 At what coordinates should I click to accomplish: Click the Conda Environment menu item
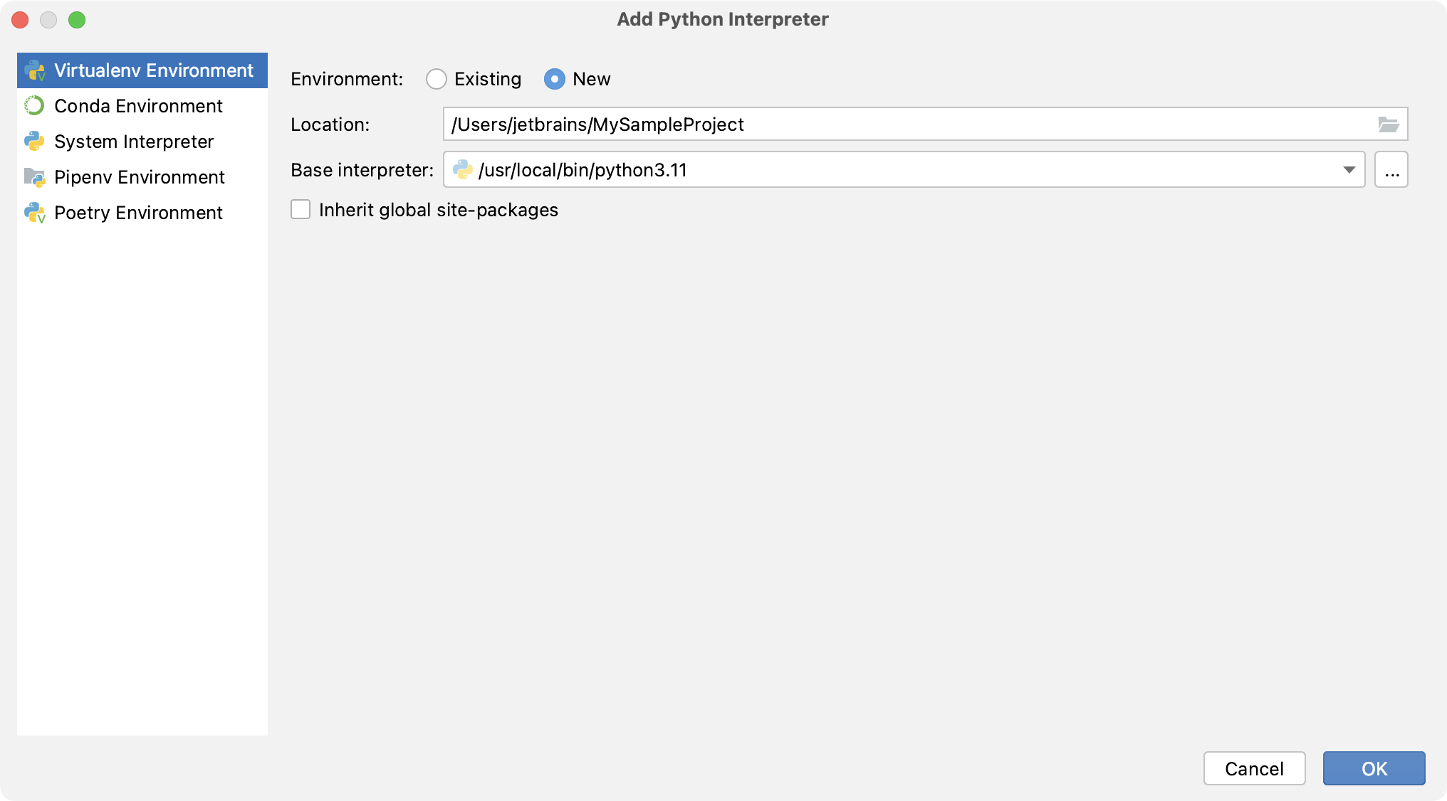coord(138,105)
